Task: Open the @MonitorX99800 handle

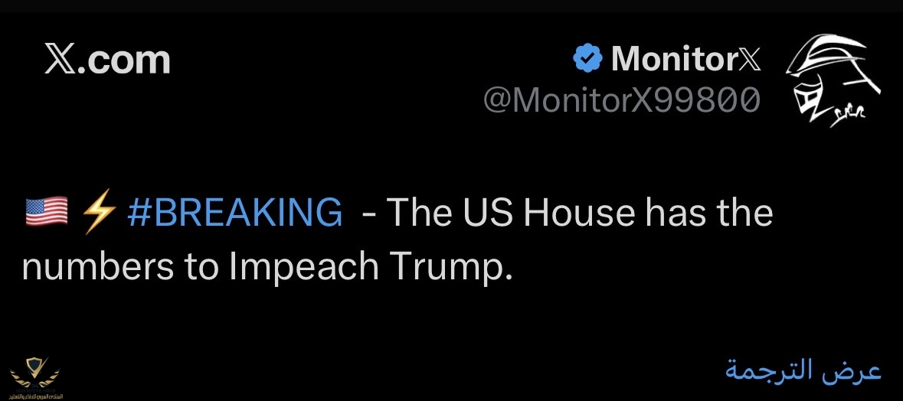Action: tap(622, 100)
